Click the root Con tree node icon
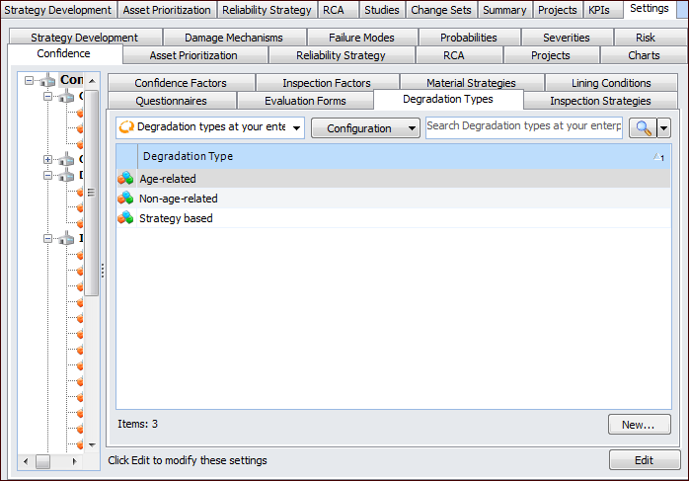This screenshot has width=689, height=481. coord(47,80)
